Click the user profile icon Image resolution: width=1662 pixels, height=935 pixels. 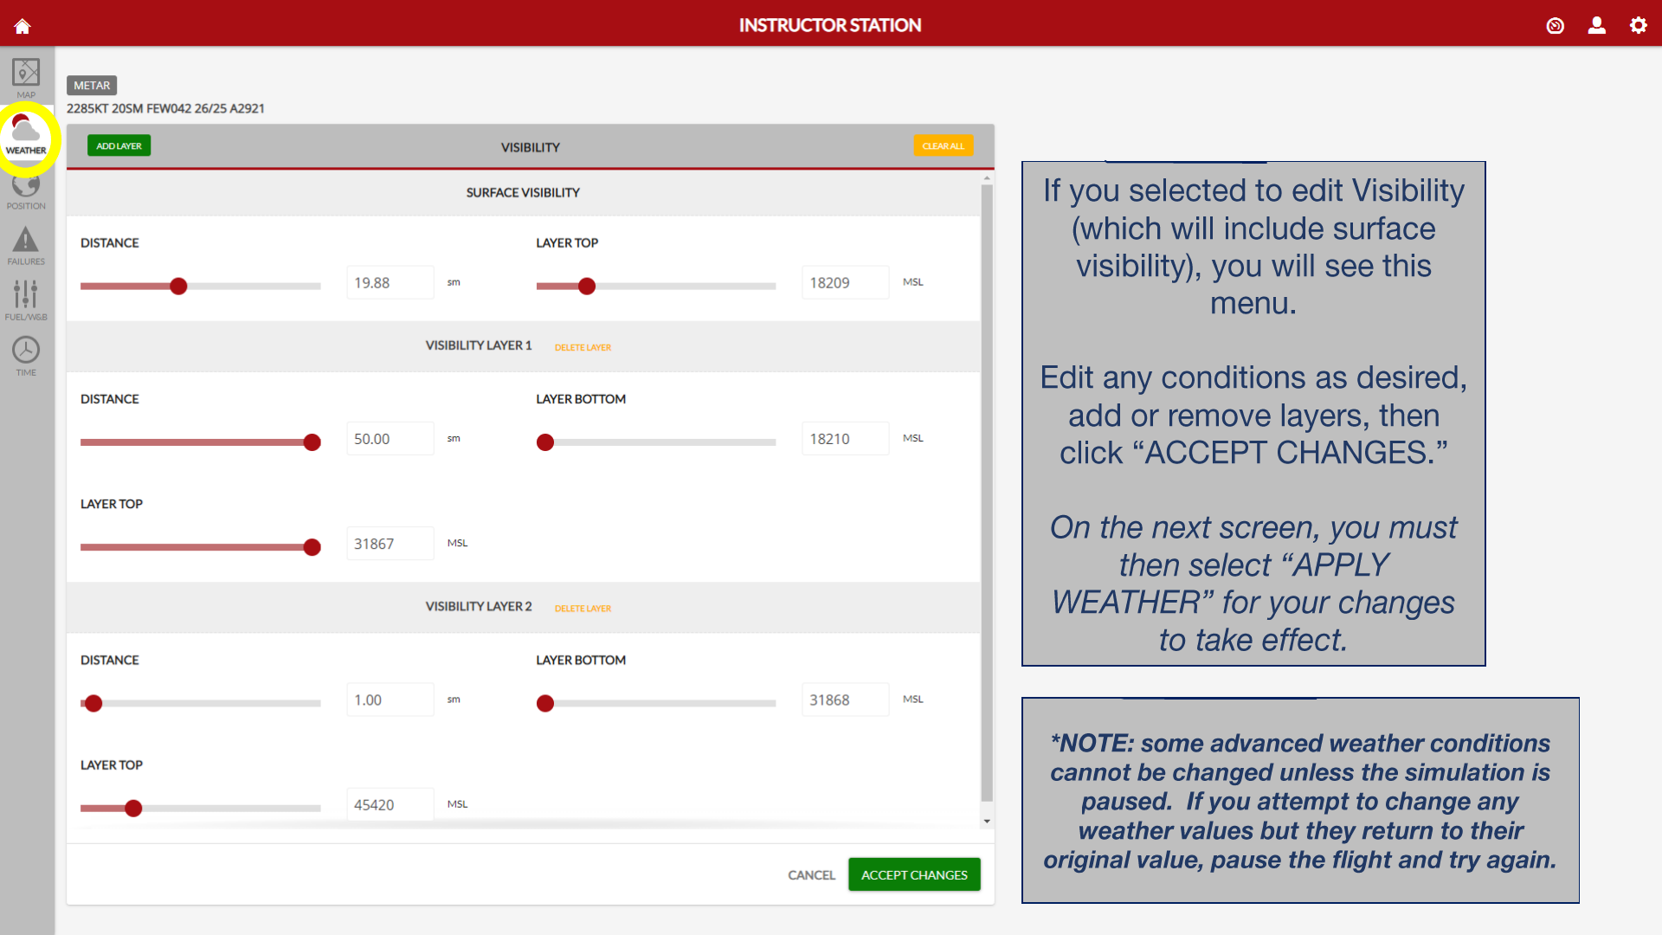coord(1596,26)
